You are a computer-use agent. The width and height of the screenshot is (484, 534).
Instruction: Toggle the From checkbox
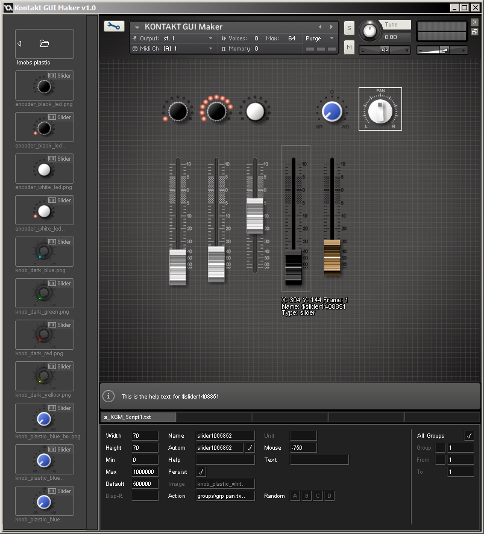click(x=441, y=460)
